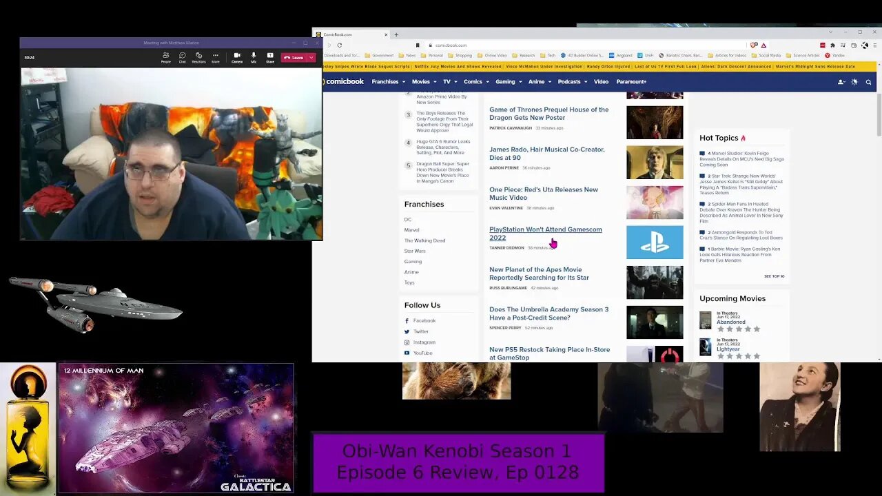The image size is (882, 496).
Task: Open the Government bookmarks folder
Action: pyautogui.click(x=379, y=55)
